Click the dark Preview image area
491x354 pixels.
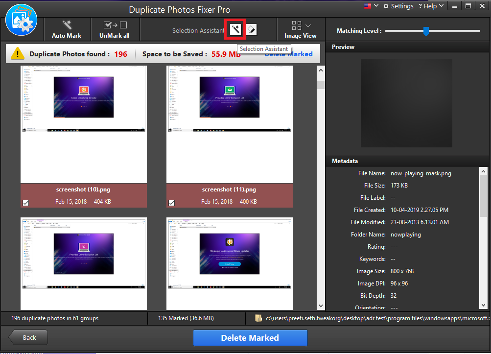pyautogui.click(x=406, y=103)
